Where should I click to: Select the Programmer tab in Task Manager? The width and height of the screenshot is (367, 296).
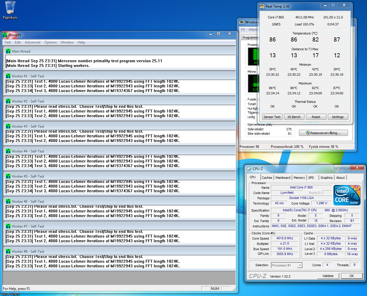pos(249,37)
